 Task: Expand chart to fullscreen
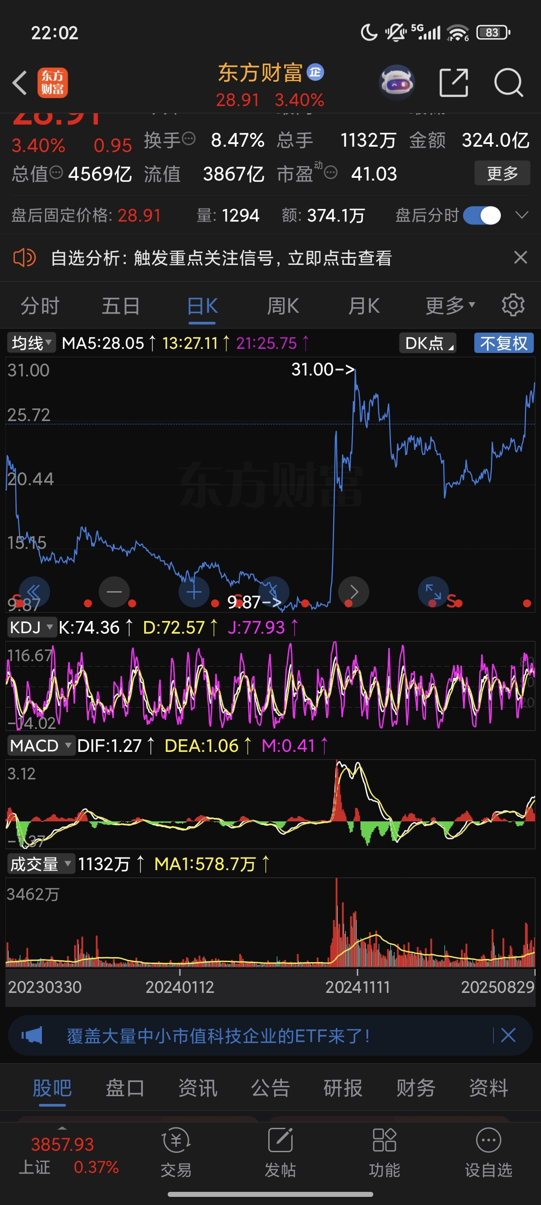(x=434, y=592)
